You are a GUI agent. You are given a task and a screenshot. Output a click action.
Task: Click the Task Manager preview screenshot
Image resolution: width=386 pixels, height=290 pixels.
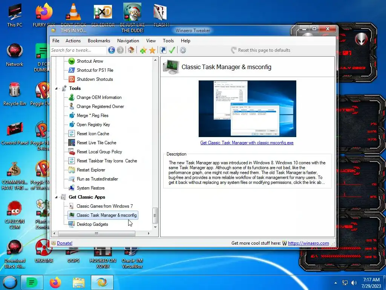point(247,109)
